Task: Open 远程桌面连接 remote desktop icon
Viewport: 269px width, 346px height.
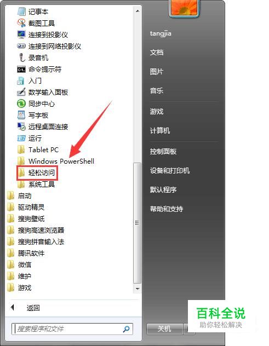Action: pyautogui.click(x=21, y=126)
